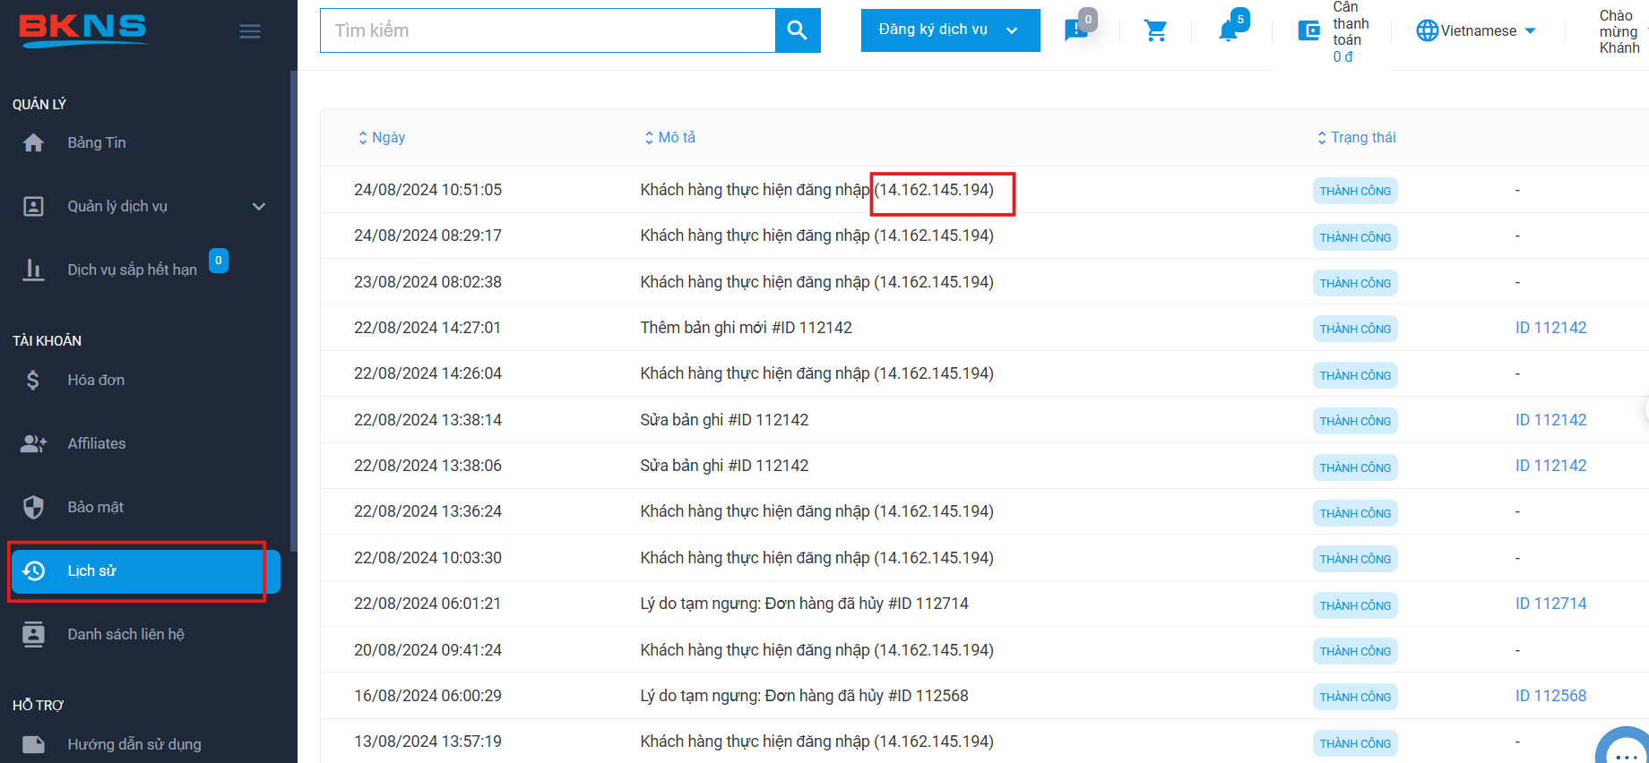Viewport: 1649px width, 763px height.
Task: Click Lý do tạm ngưng text for #ID 112568
Action: (804, 696)
